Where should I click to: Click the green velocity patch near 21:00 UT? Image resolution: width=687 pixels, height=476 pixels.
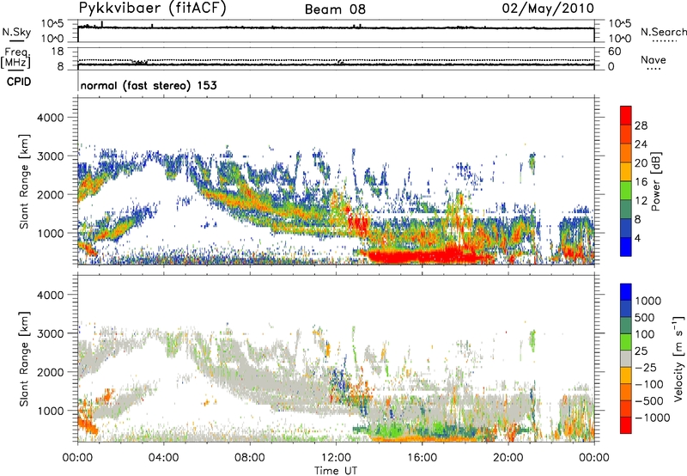[x=532, y=339]
